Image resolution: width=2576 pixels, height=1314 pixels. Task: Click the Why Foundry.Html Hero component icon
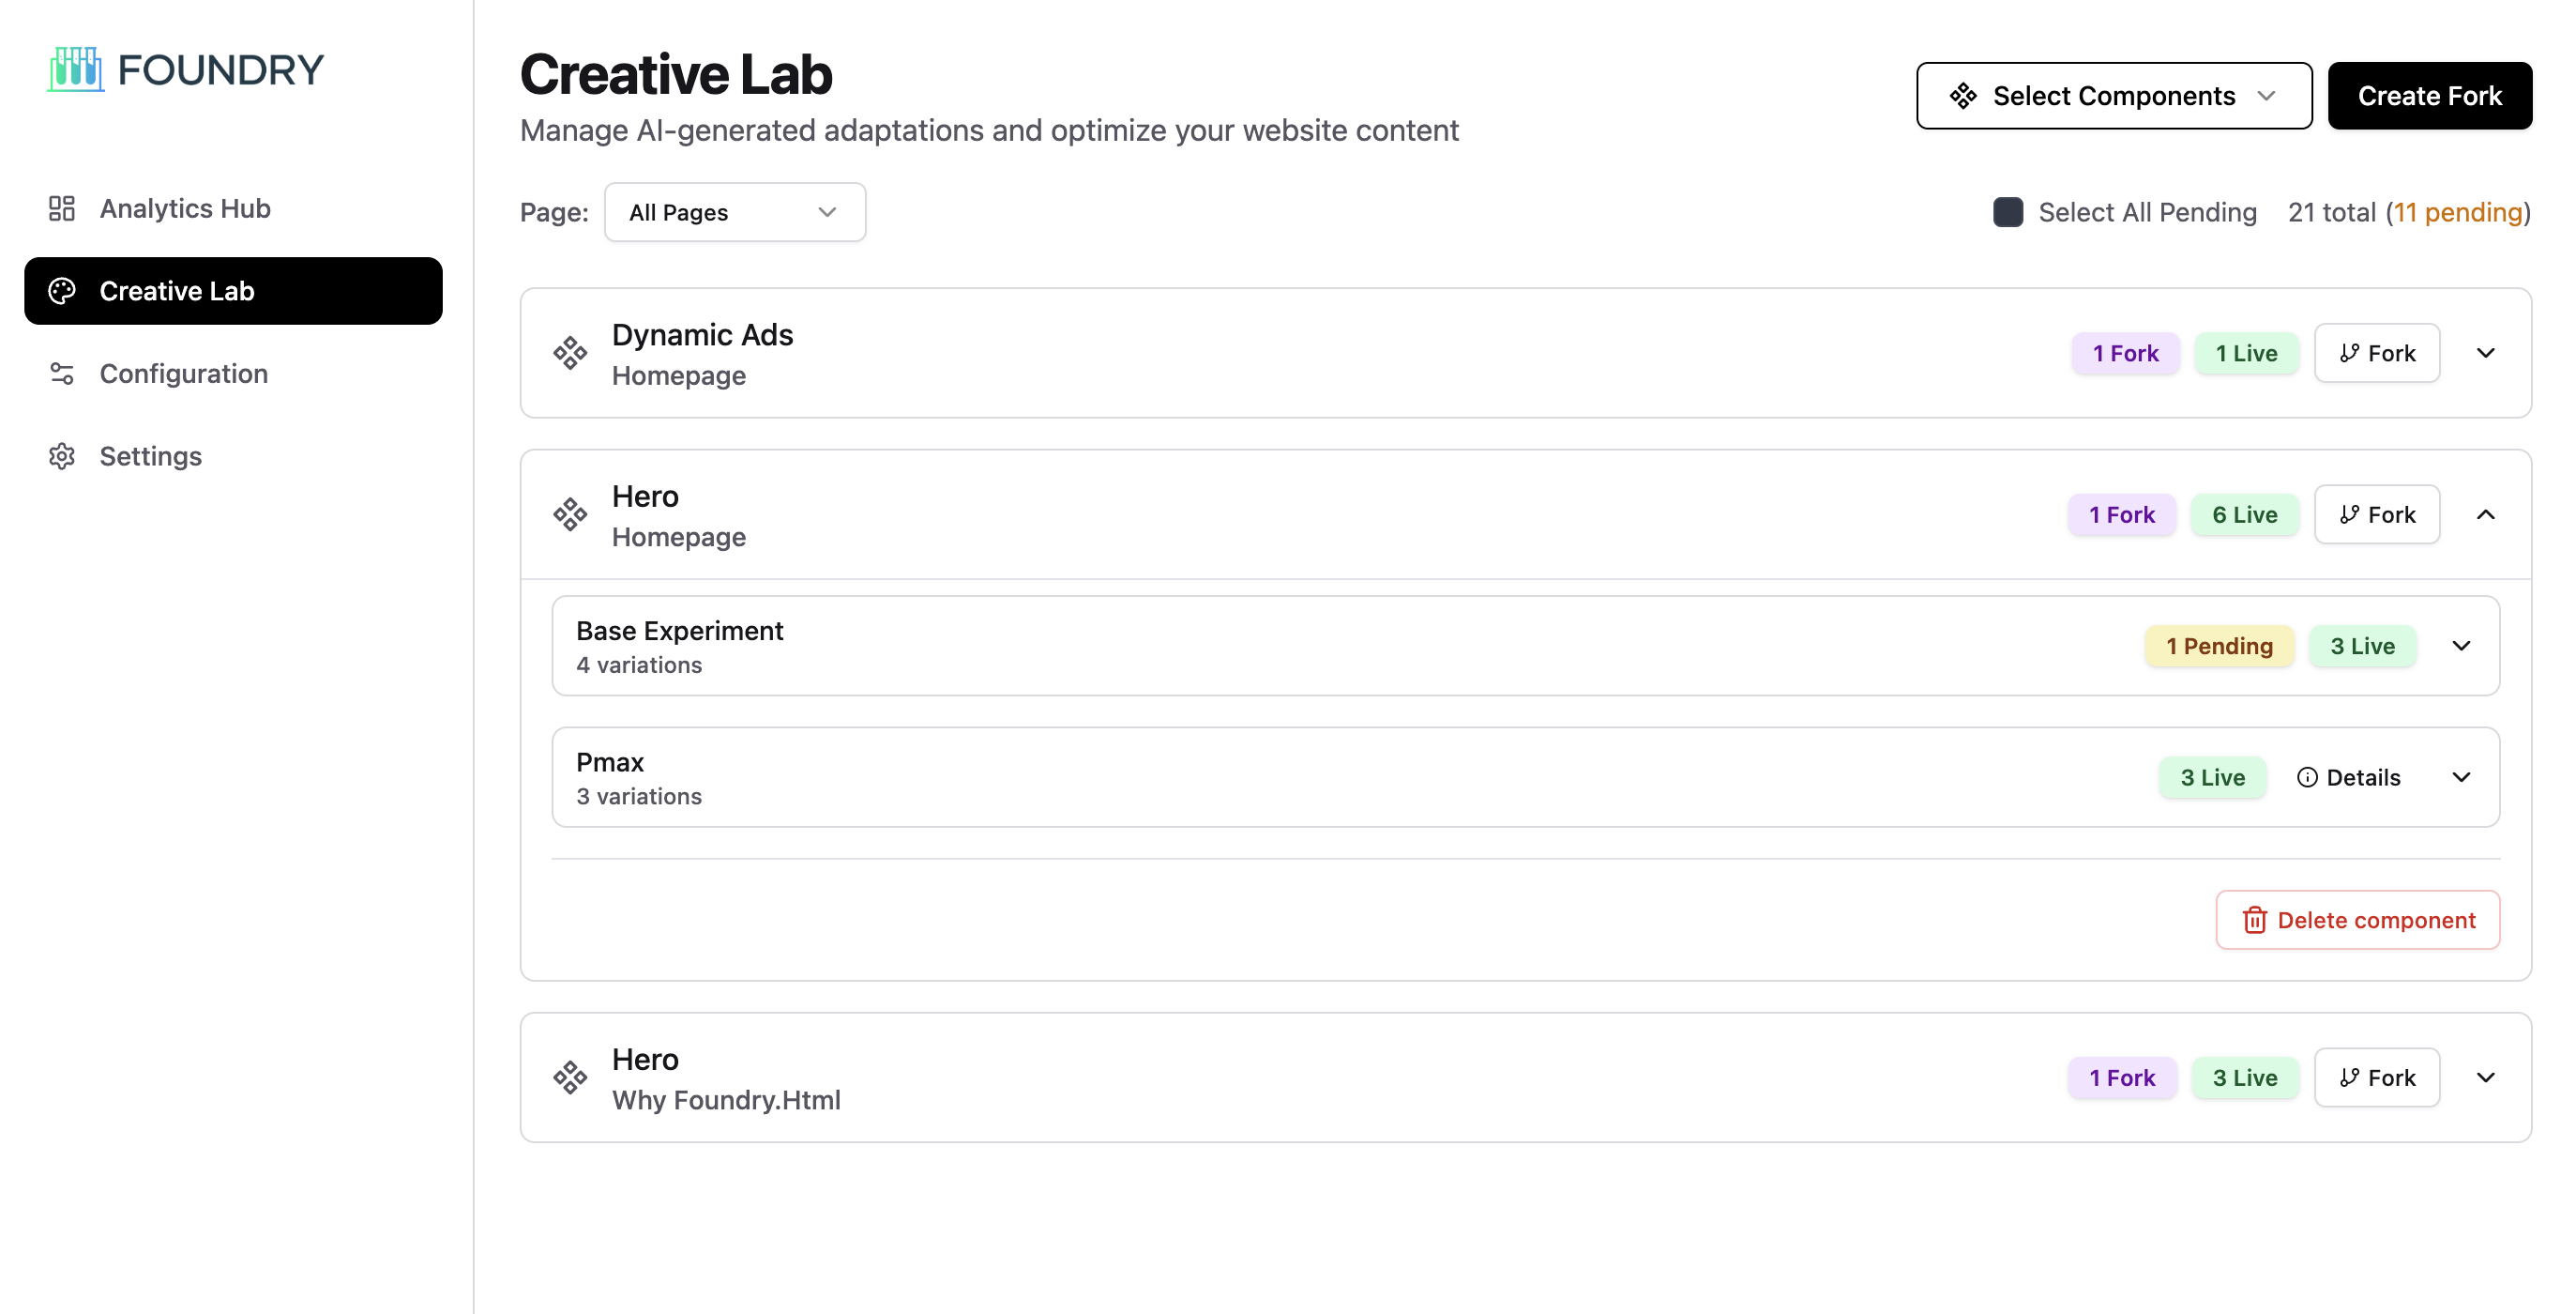click(x=570, y=1077)
